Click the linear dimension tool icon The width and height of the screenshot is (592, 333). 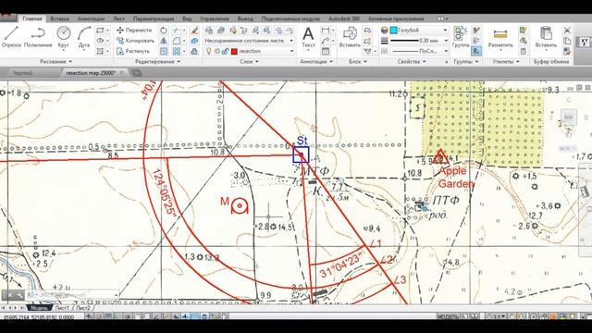click(325, 31)
